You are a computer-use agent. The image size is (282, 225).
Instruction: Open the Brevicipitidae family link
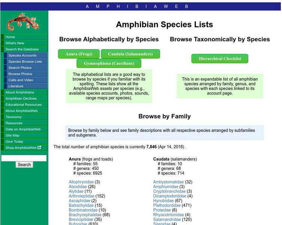(81, 219)
